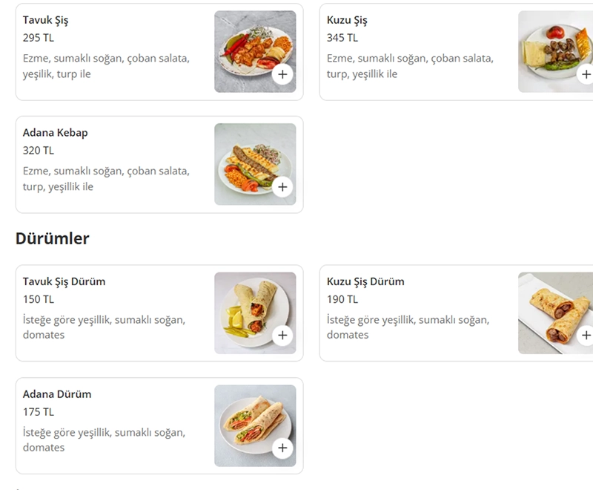593x490 pixels.
Task: Click the Dürümler section heading
Action: (53, 238)
